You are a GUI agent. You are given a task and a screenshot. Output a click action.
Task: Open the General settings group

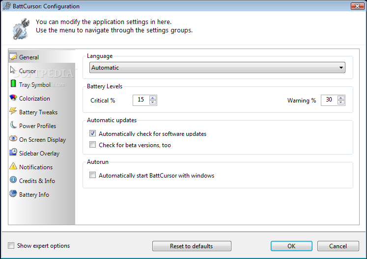click(42, 57)
